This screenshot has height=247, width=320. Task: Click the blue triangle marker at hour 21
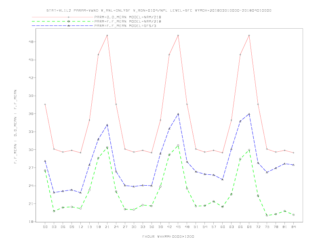(x=107, y=125)
